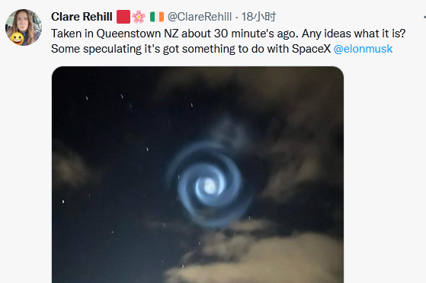Click the Ireland flag emoji

[157, 17]
